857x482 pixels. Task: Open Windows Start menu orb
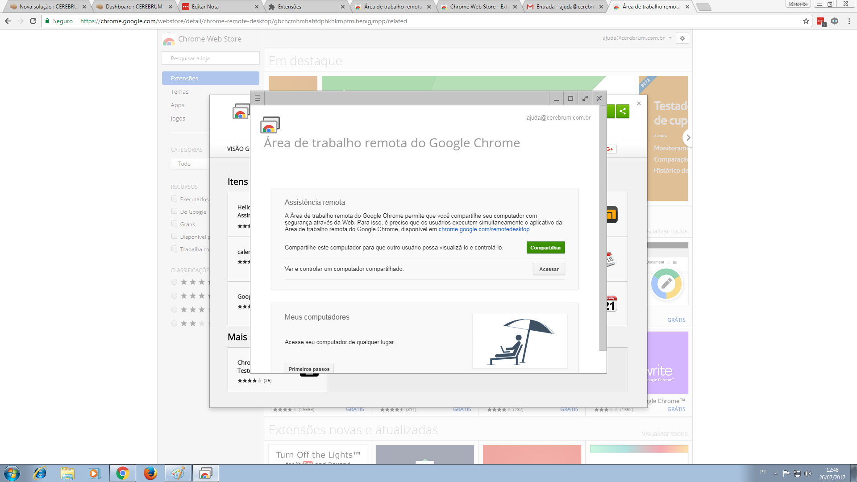point(12,473)
